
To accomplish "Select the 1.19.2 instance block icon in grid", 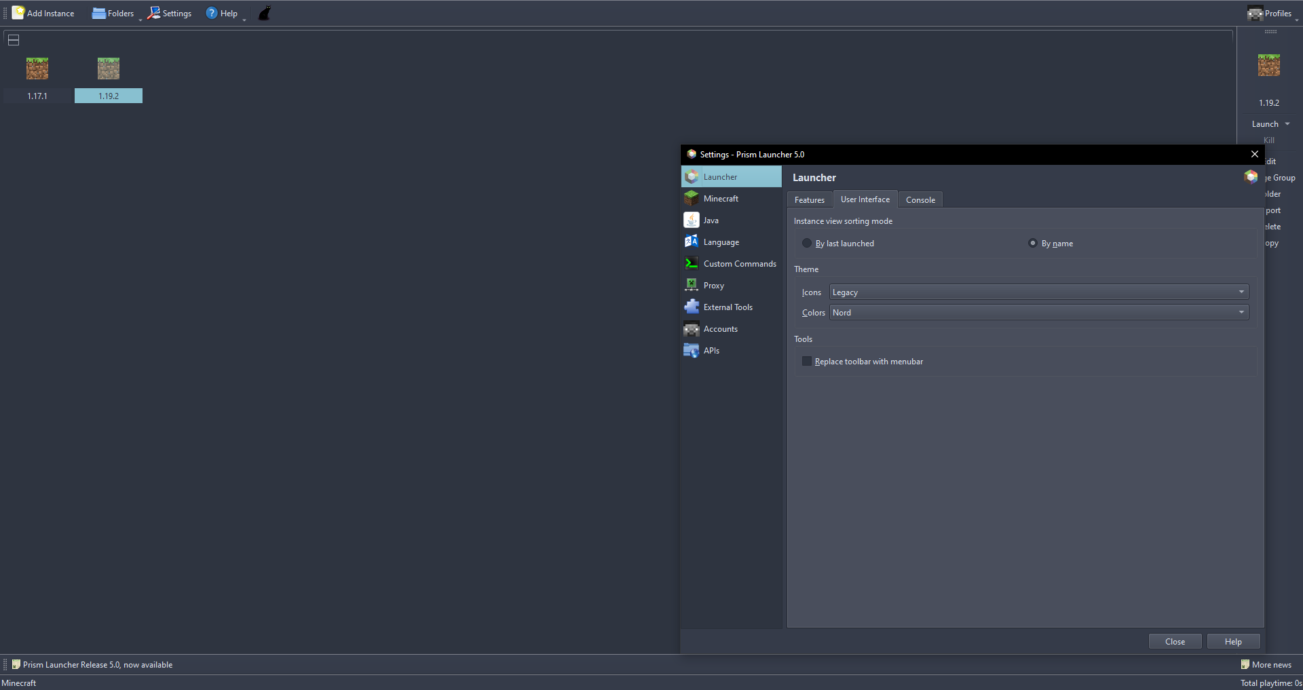I will click(x=109, y=68).
